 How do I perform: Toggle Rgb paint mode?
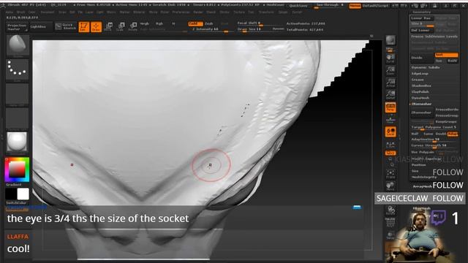pos(159,23)
